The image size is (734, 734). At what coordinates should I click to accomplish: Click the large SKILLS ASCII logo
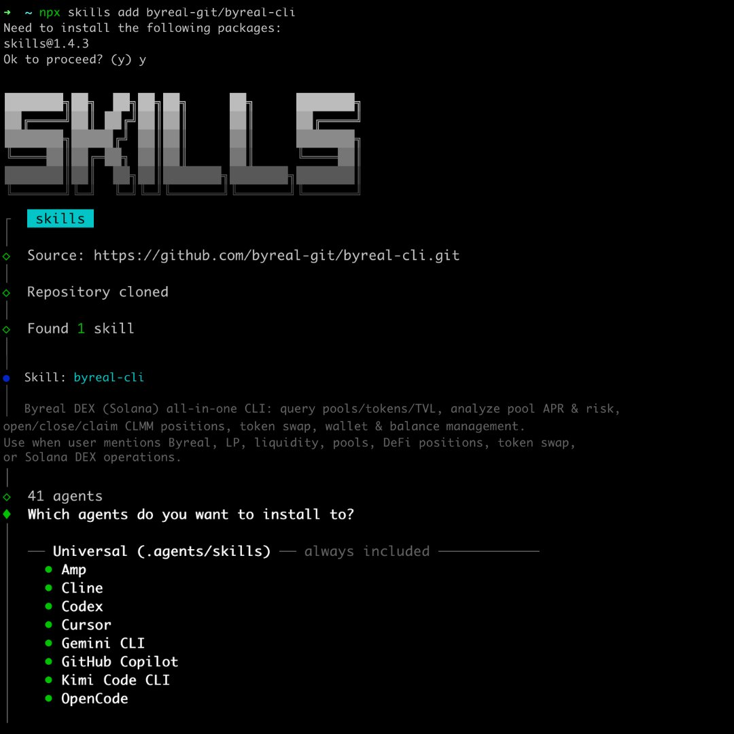coord(182,143)
